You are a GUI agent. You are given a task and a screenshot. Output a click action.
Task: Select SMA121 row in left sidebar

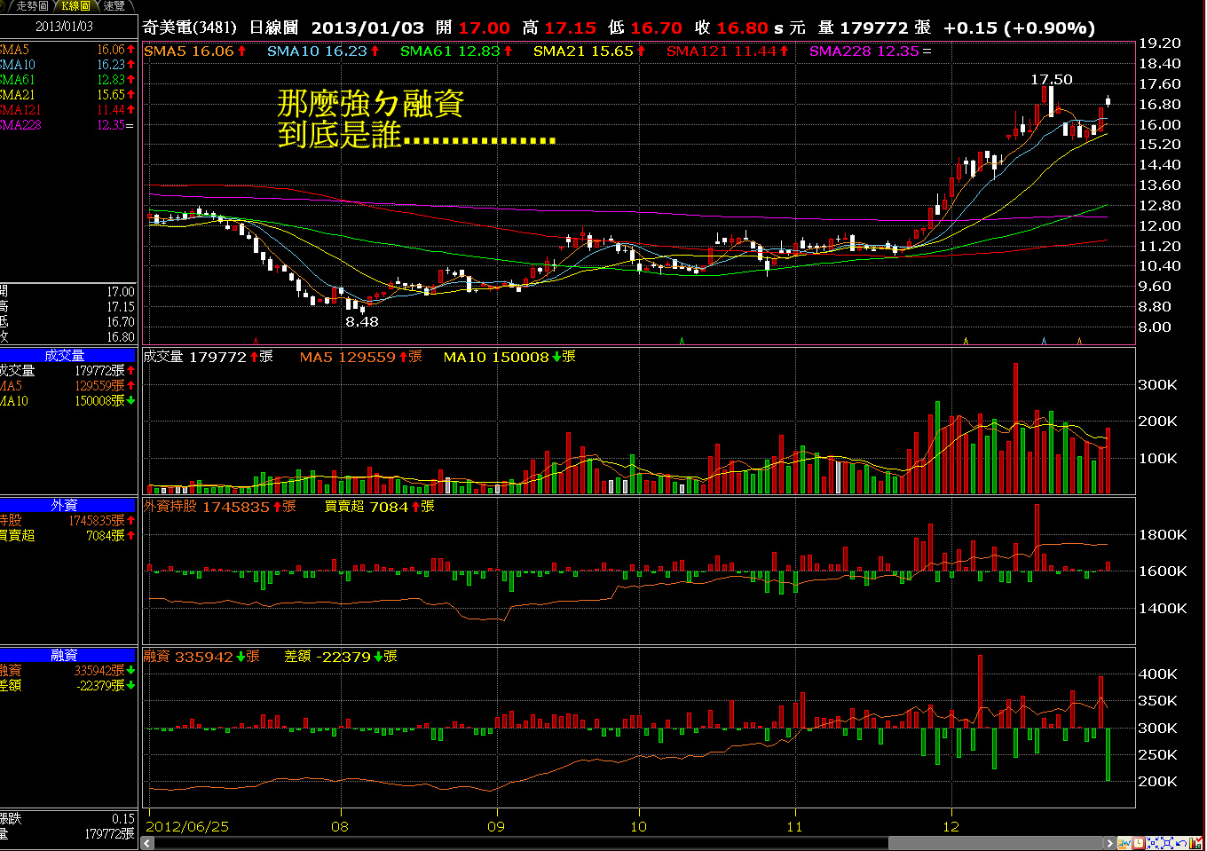pyautogui.click(x=67, y=110)
